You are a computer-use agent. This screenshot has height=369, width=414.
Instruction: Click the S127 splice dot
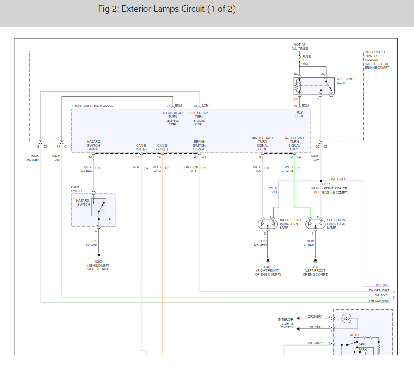[321, 181]
